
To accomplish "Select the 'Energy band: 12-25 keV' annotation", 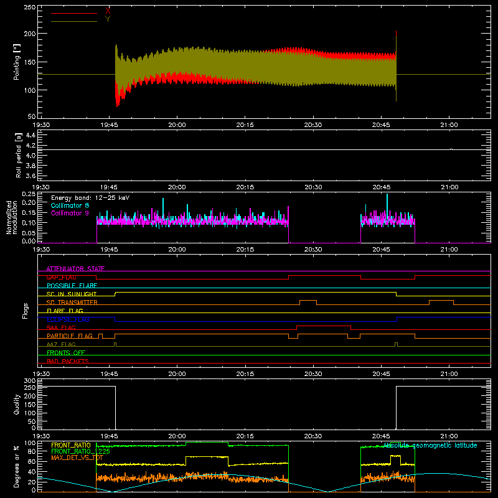I will 90,198.
